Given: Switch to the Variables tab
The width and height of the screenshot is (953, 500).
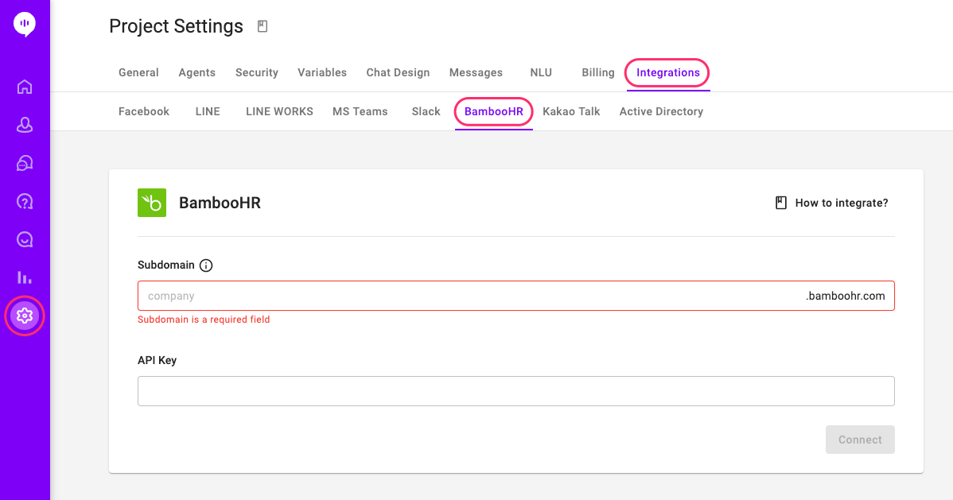Looking at the screenshot, I should click(322, 73).
